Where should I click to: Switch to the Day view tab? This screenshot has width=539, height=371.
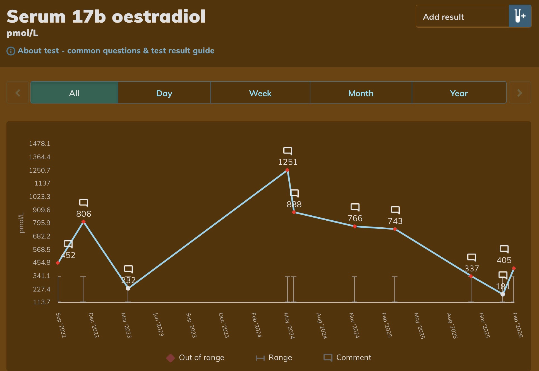[164, 93]
